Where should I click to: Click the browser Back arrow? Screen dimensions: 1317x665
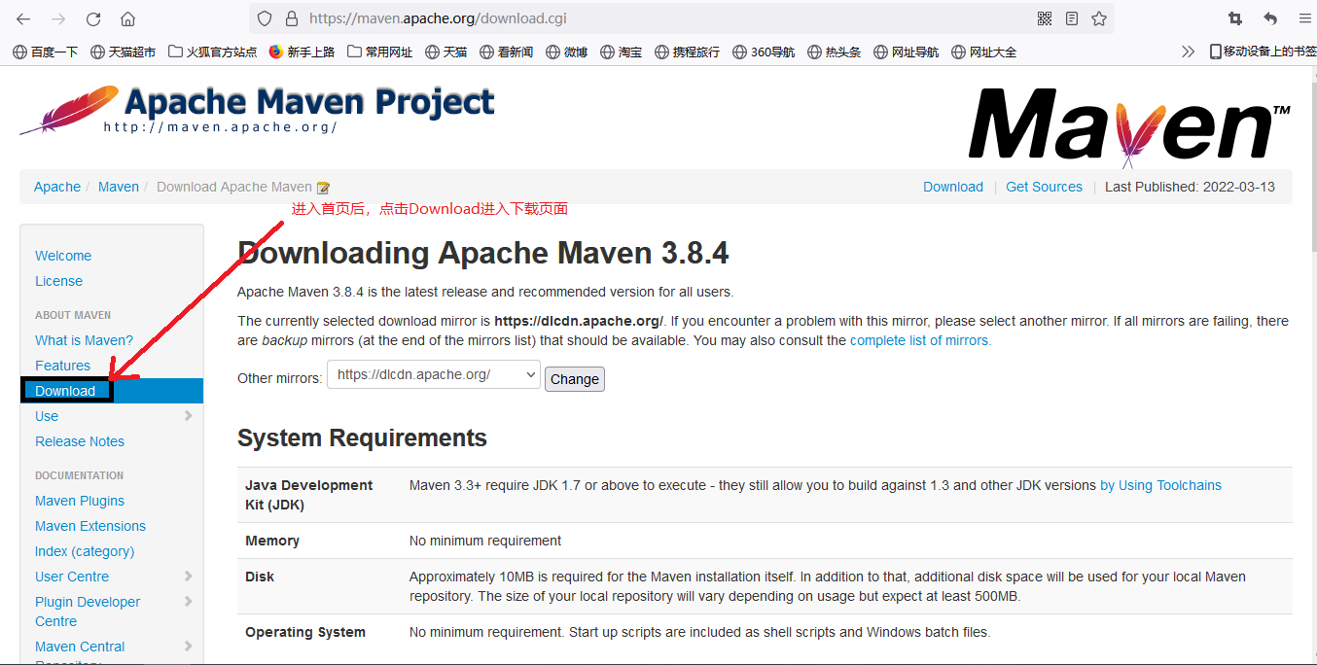[23, 18]
